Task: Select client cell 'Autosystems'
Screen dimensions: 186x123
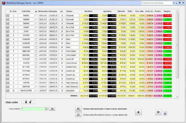Action: point(72,91)
